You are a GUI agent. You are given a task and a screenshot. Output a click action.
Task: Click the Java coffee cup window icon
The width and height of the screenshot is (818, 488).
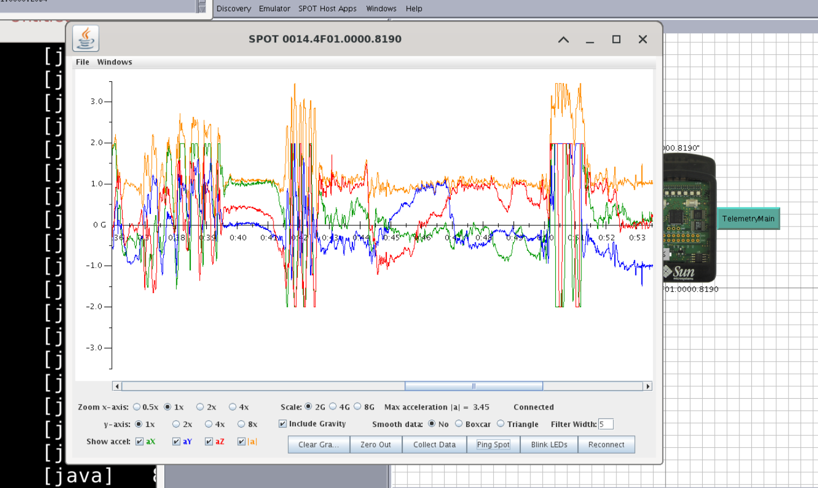point(86,38)
